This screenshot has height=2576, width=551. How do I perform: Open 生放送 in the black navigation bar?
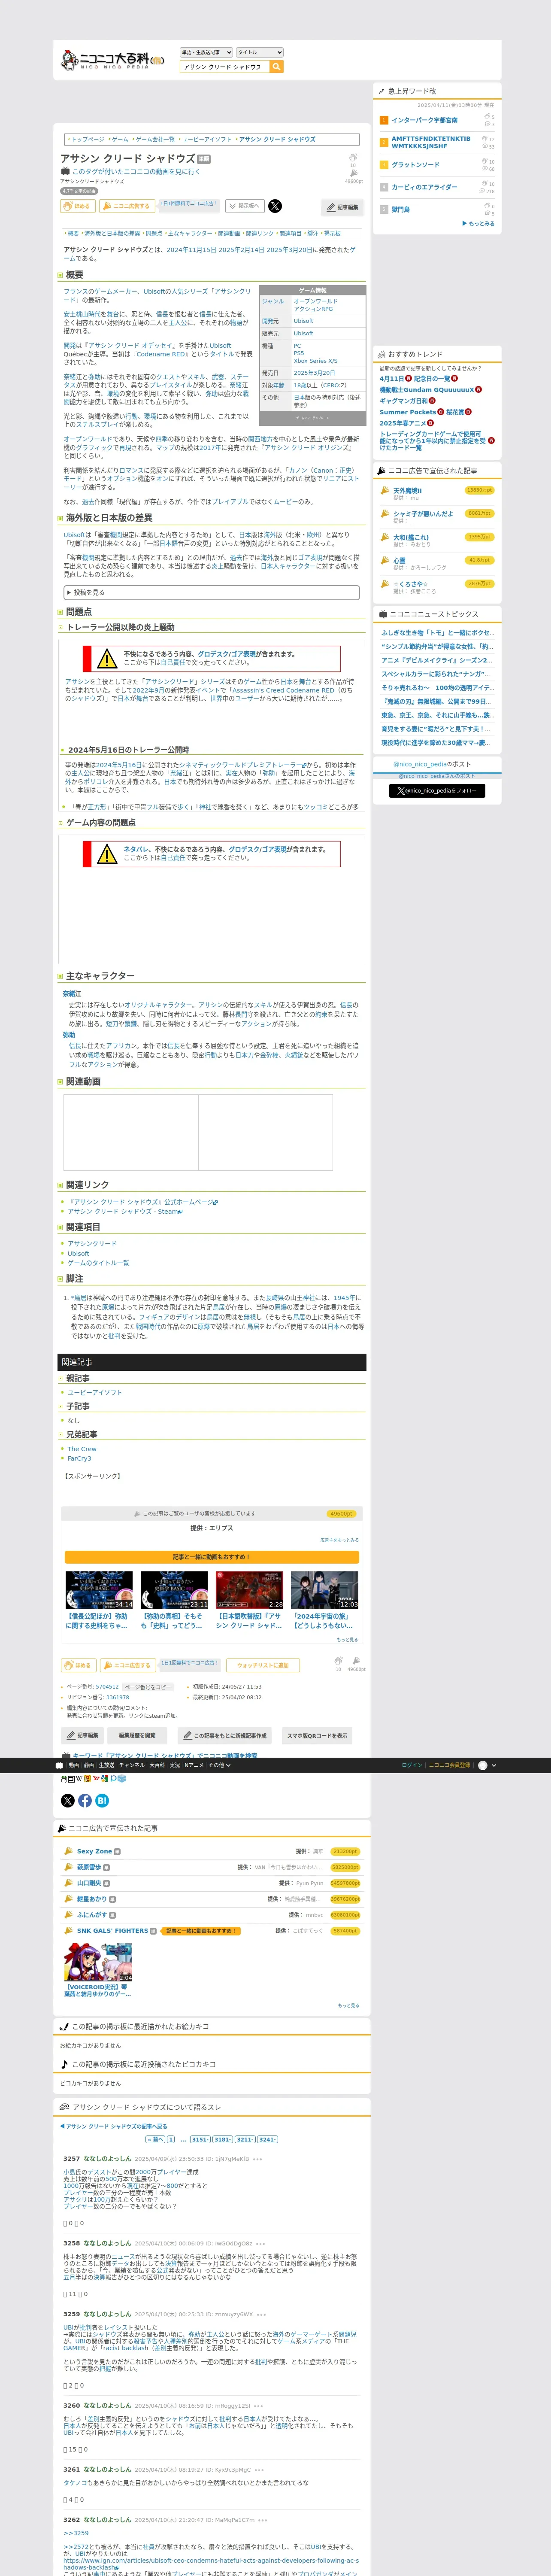106,1765
